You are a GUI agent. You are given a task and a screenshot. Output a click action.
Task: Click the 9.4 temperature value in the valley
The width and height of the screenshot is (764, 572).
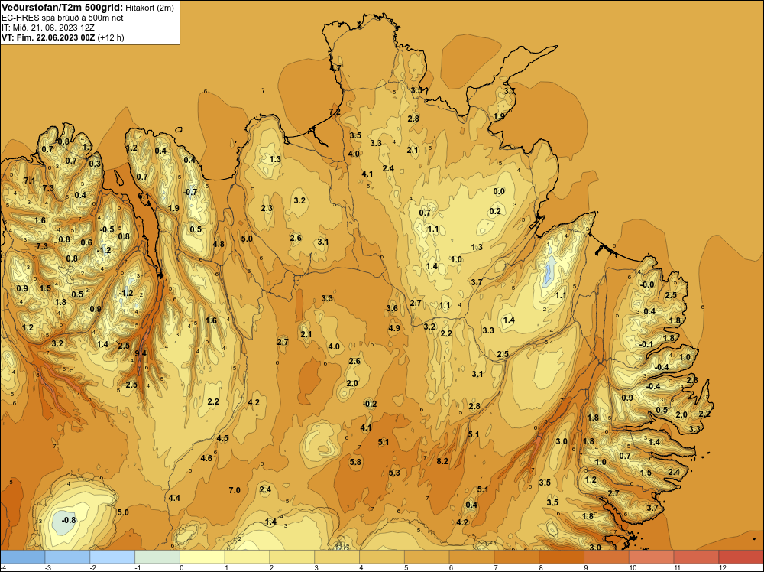tap(141, 353)
